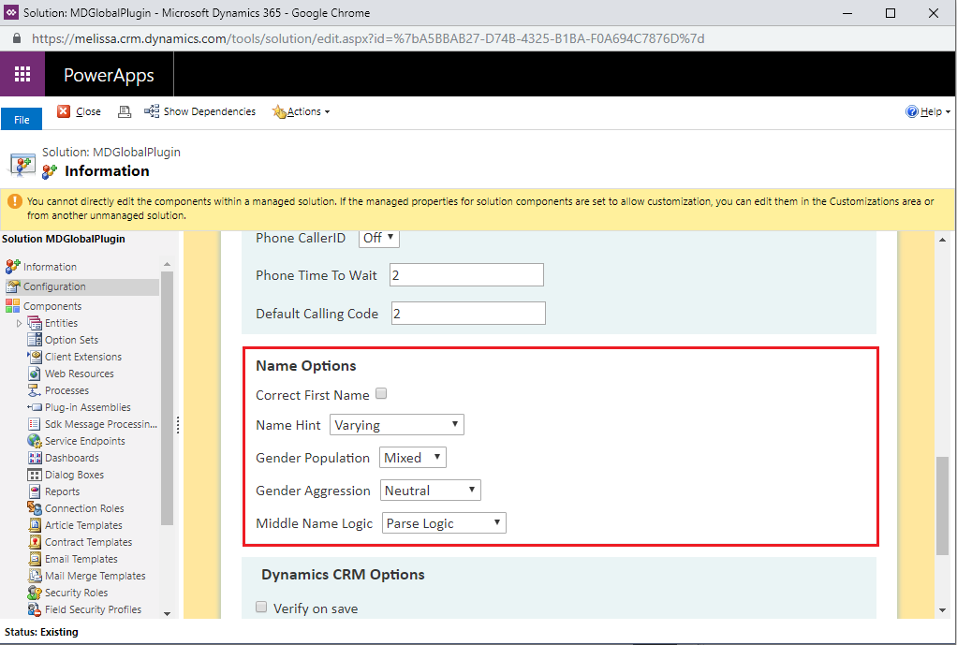Click the Show Dependencies icon

152,111
